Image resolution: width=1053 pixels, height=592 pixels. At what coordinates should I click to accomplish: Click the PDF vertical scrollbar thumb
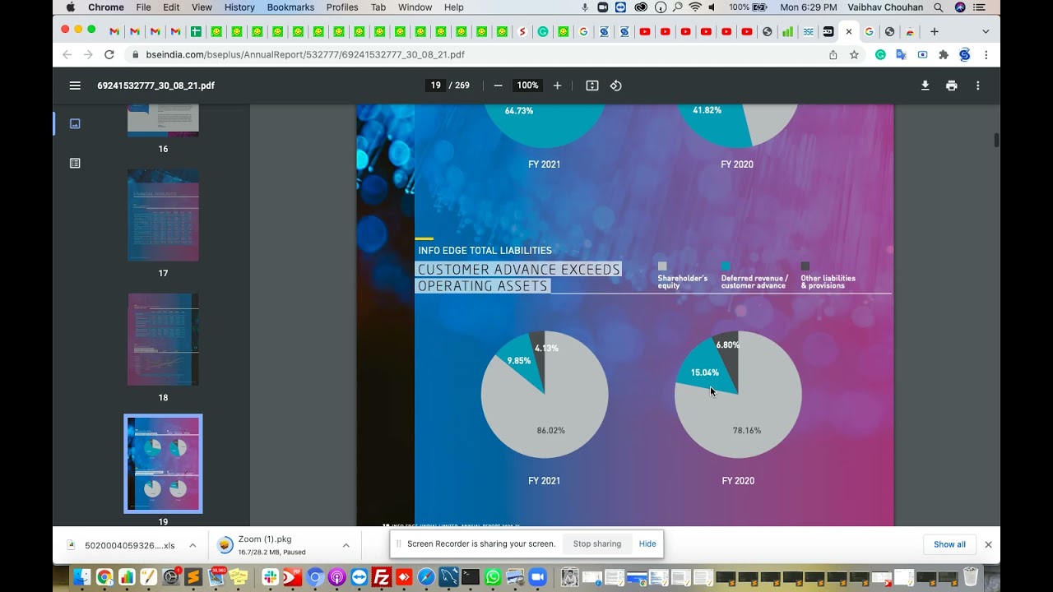click(x=996, y=140)
